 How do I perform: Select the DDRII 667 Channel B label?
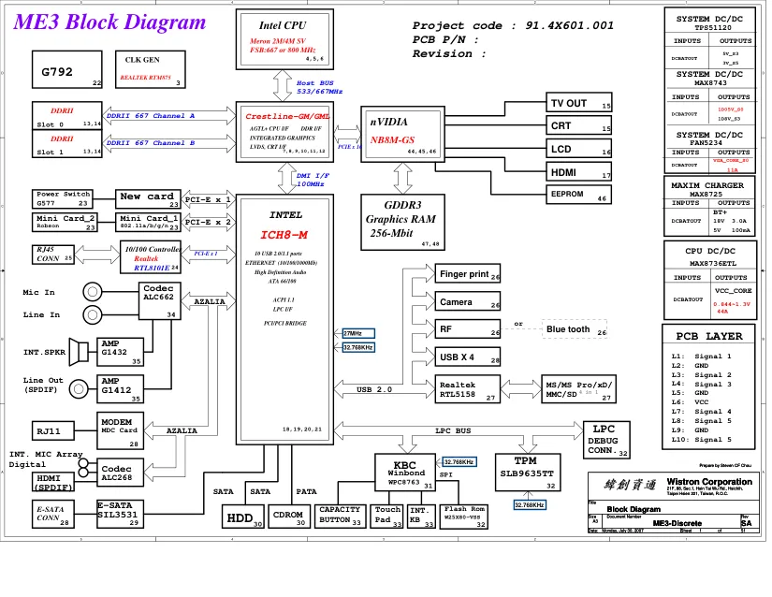151,143
